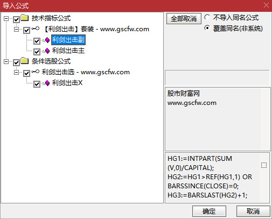Uncheck the 条件选股公式 checkbox

click(16, 62)
